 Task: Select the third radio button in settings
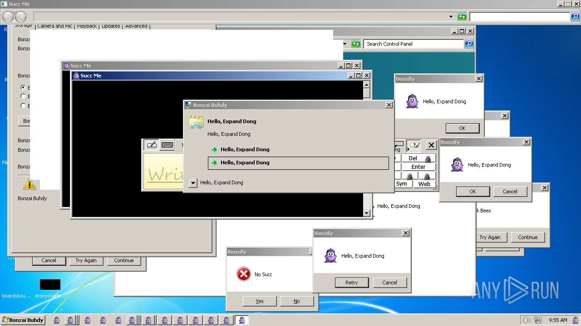coord(23,105)
